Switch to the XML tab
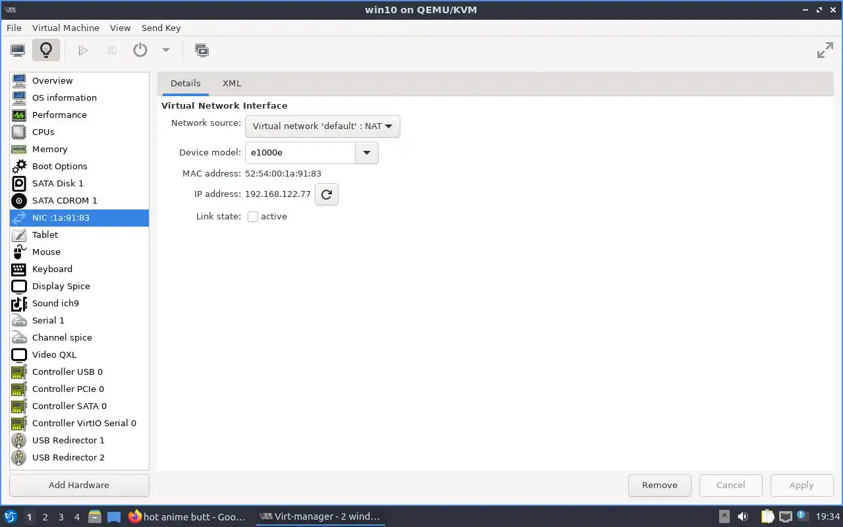843x527 pixels. 232,84
